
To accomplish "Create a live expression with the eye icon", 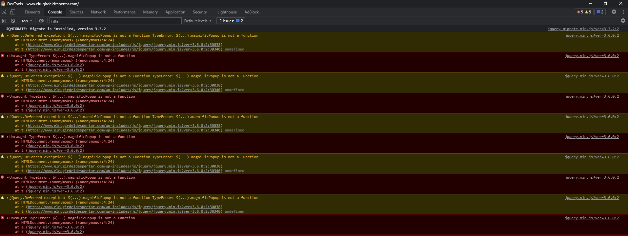I will (x=41, y=21).
